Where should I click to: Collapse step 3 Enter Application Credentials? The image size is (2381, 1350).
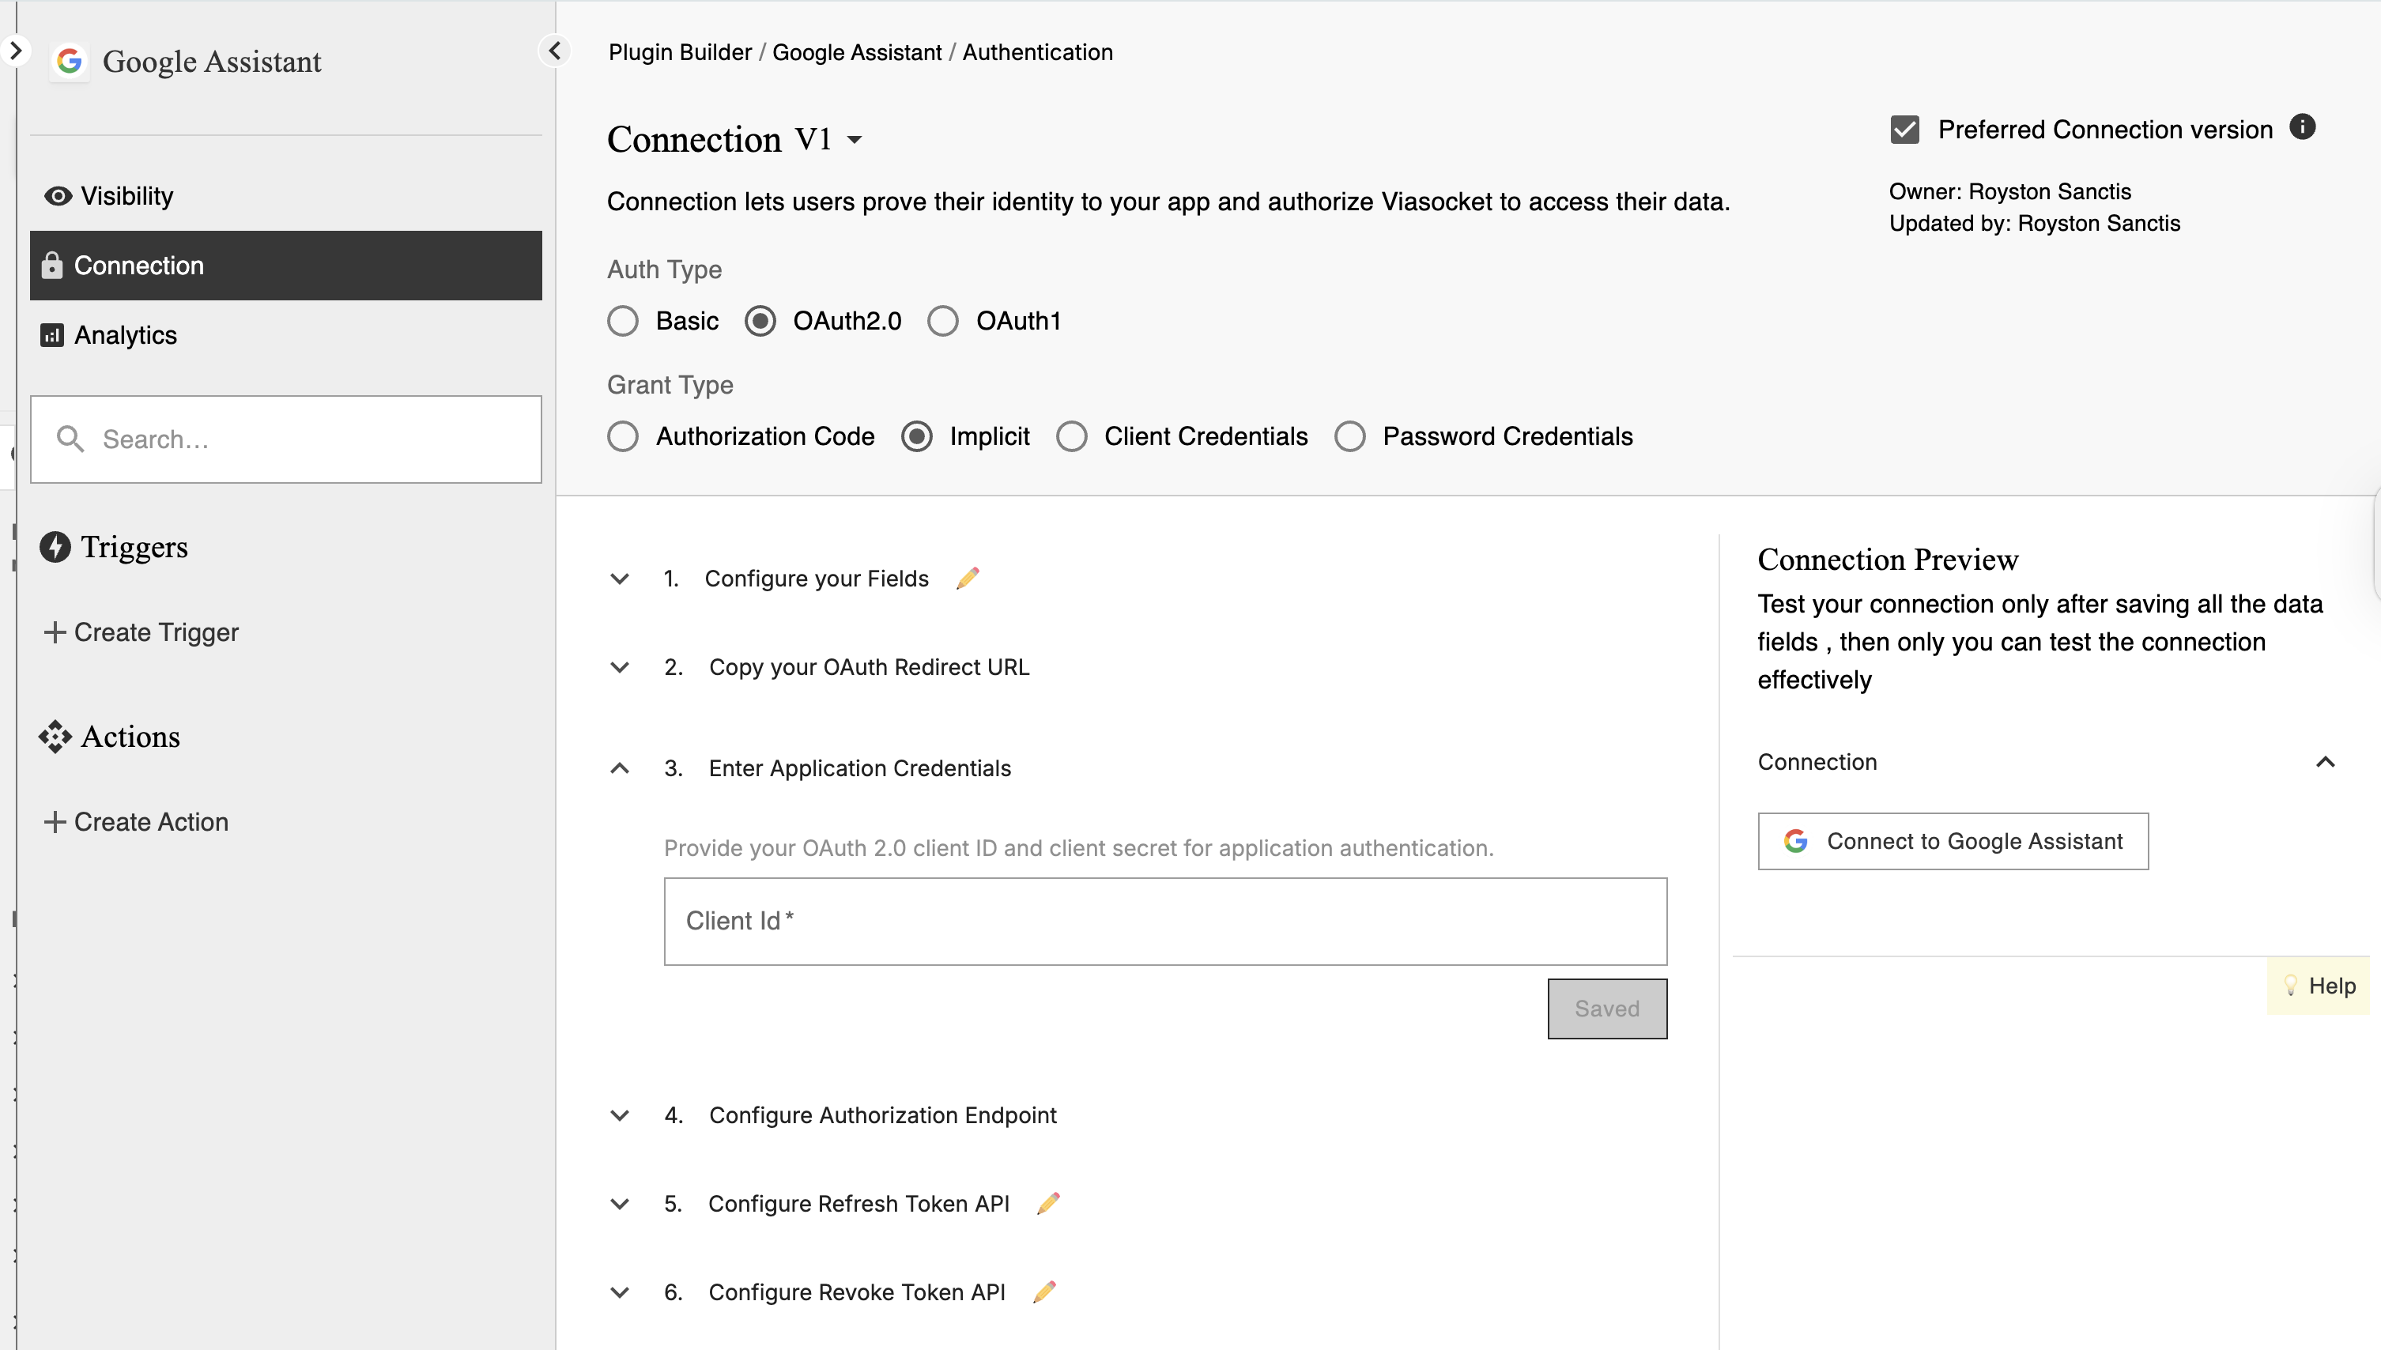(619, 768)
